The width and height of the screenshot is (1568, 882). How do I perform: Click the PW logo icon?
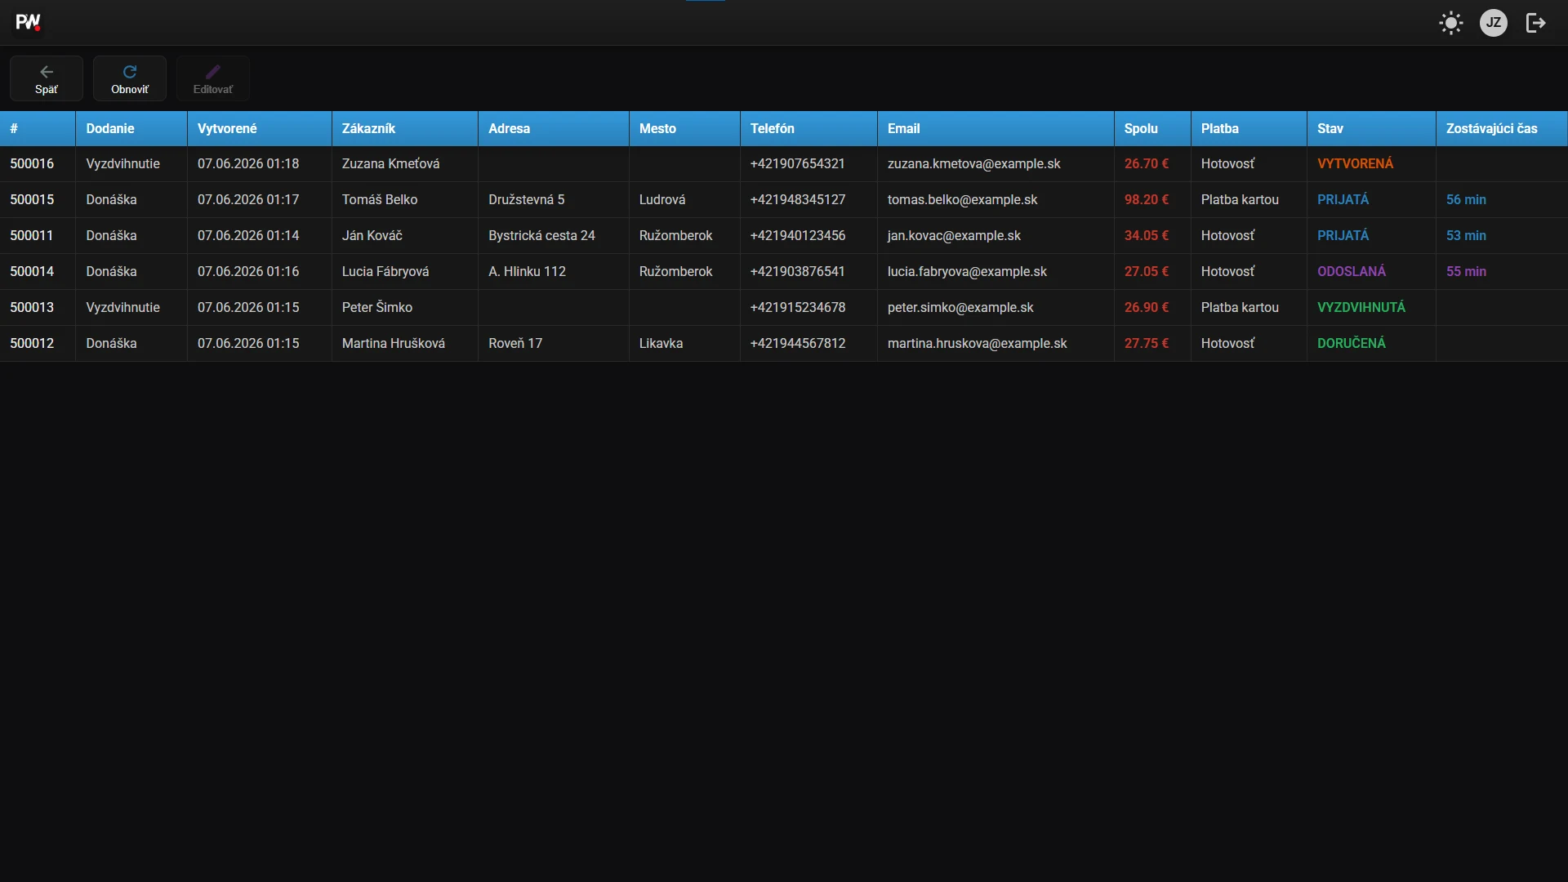[29, 23]
